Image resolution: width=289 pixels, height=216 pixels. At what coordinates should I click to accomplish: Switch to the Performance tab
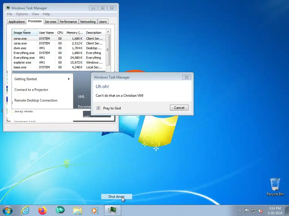tap(68, 22)
